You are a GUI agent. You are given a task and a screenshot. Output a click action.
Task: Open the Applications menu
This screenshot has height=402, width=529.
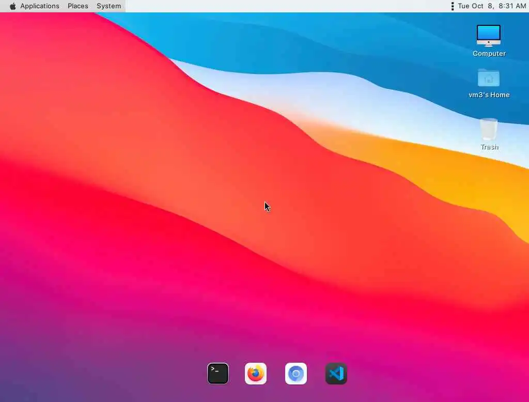tap(40, 6)
